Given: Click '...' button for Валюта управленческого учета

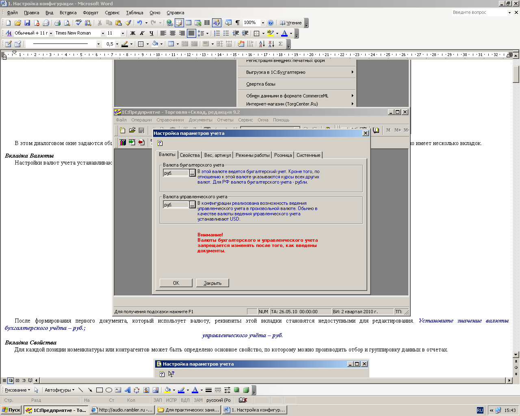Looking at the screenshot, I should 193,205.
